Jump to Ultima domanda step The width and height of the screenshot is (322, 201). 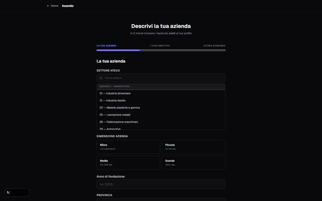(214, 46)
